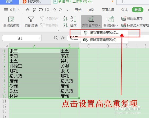Select cell B4 containing 关羽
This screenshot has height=118, width=149.
(x=69, y=66)
